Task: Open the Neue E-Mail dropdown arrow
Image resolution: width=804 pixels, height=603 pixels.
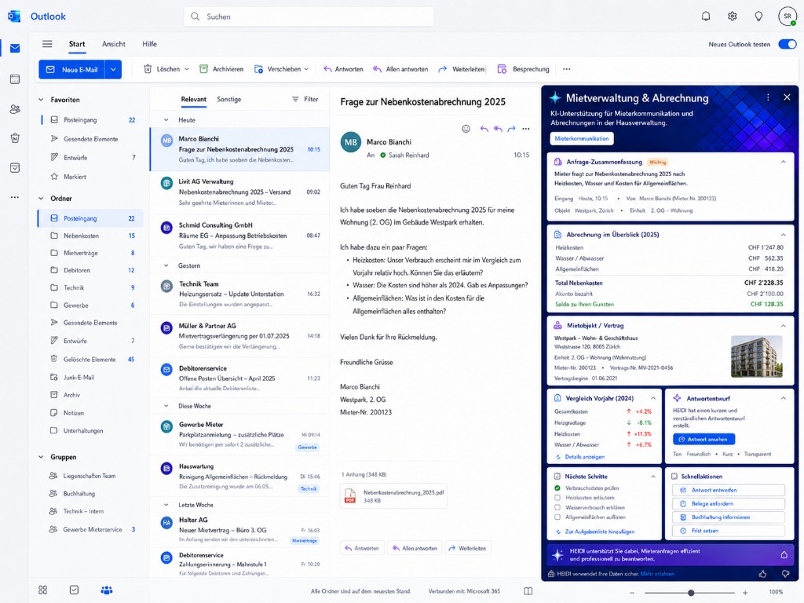Action: (113, 69)
